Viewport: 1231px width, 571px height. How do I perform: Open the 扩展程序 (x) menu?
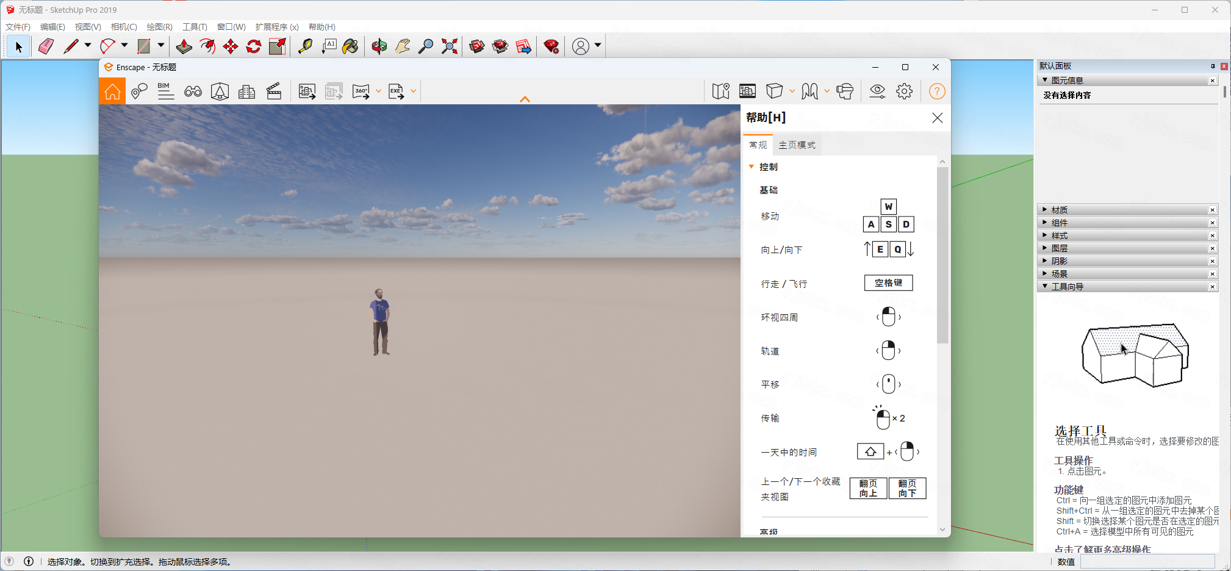[277, 27]
